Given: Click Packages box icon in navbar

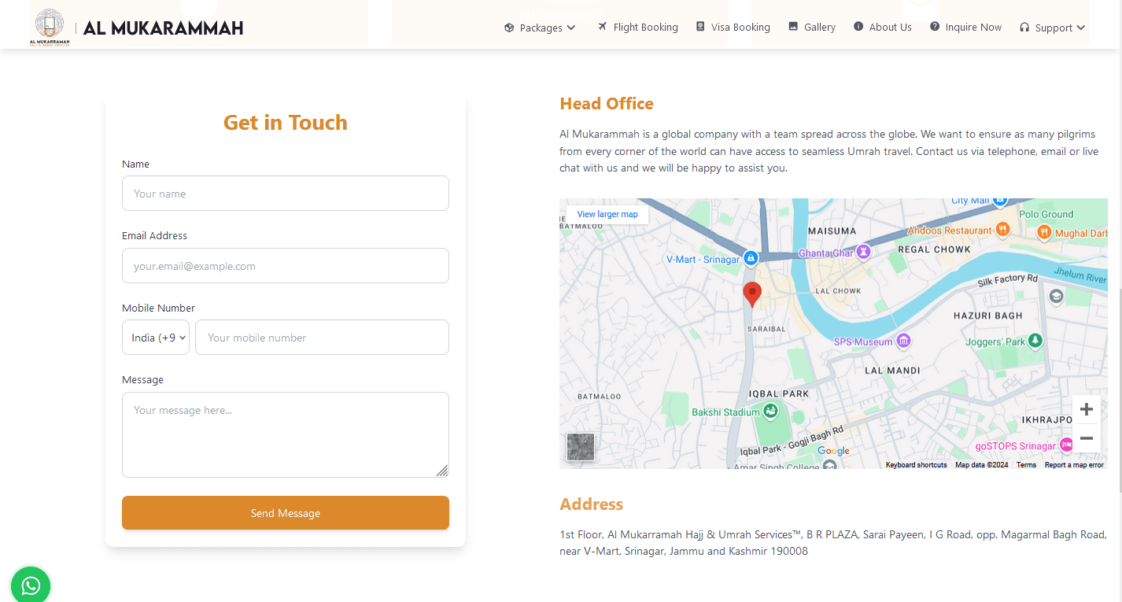Looking at the screenshot, I should [509, 28].
